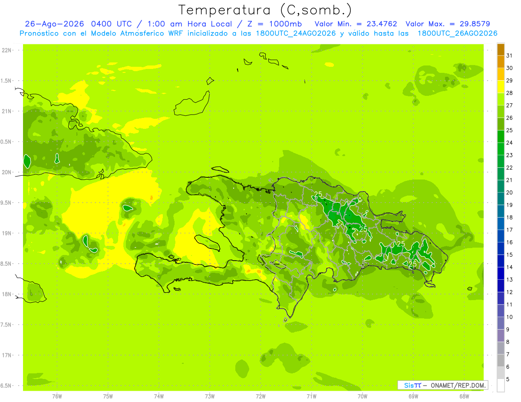Pick the green color bar segment between 23 and 24
This screenshot has width=521, height=402.
pos(501,149)
